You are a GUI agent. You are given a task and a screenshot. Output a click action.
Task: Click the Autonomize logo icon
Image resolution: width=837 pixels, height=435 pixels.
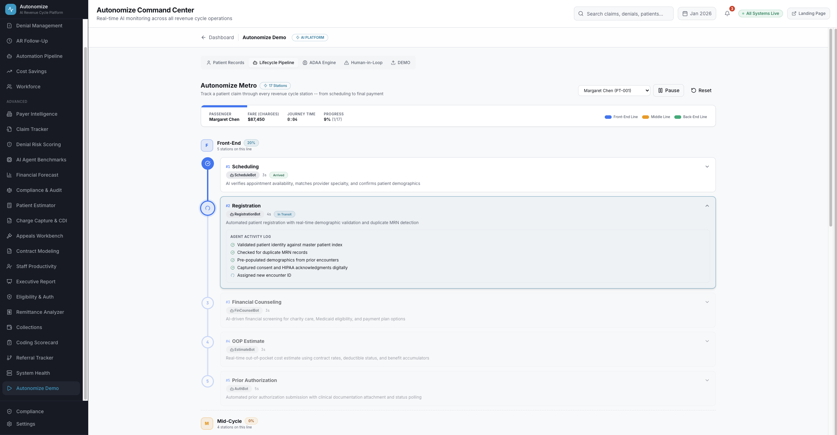point(11,9)
